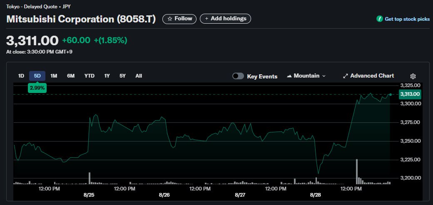The image size is (433, 205).
Task: Click the Mitsubishi Corporation (8058.T) title
Action: point(81,19)
